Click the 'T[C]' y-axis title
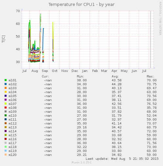Image resolution: width=163 pixels, height=166 pixels. click(4, 39)
